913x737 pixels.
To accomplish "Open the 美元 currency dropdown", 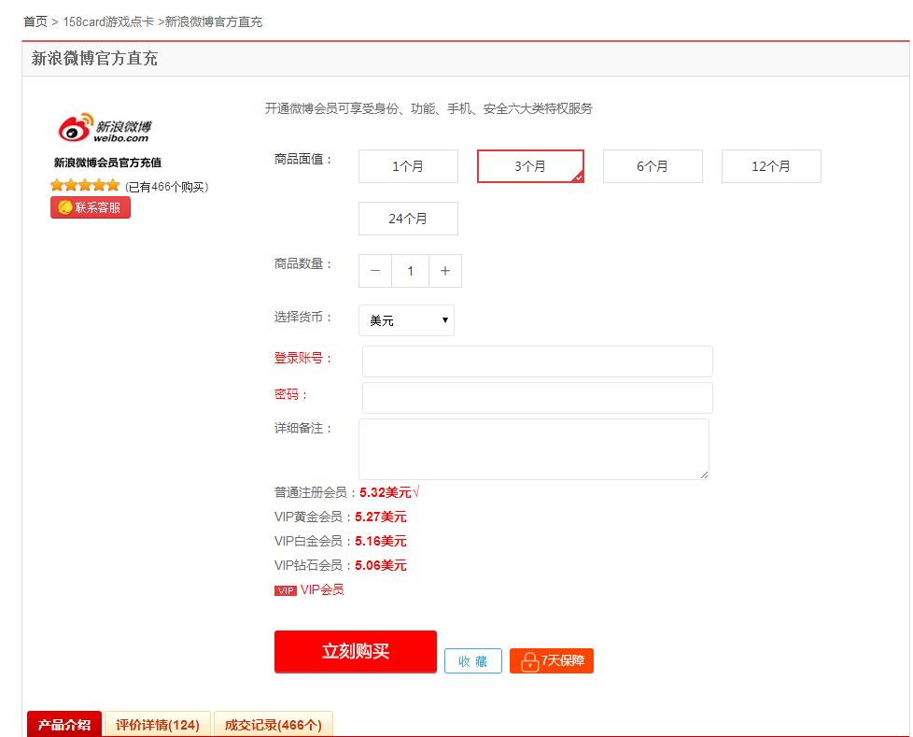I will (x=406, y=320).
